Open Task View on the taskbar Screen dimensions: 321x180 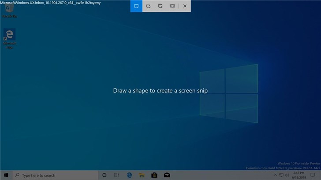pyautogui.click(x=117, y=175)
